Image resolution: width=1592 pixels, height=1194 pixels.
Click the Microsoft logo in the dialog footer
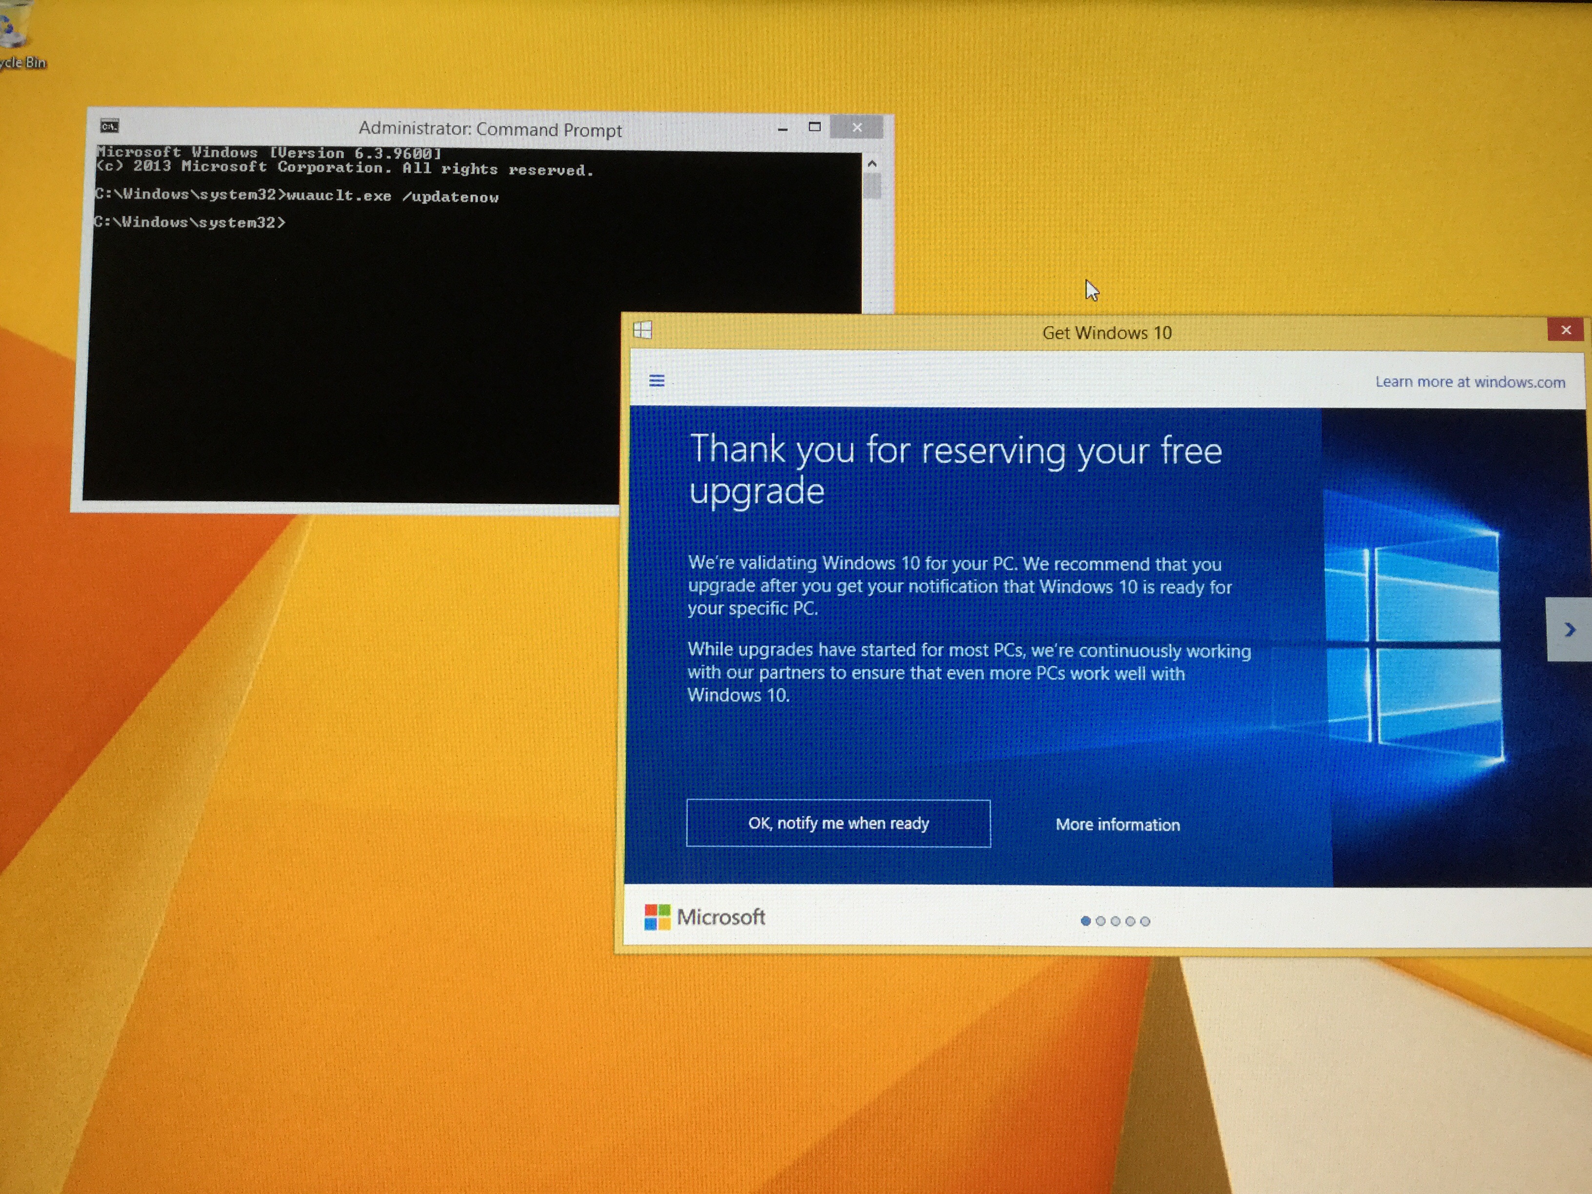coord(704,917)
